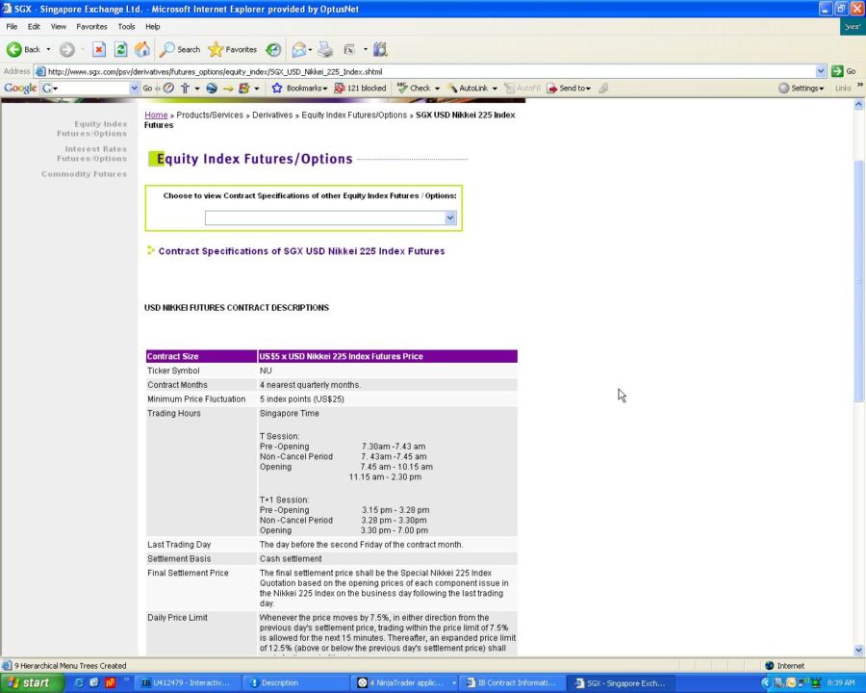
Task: Click the system tray clock
Action: click(841, 683)
